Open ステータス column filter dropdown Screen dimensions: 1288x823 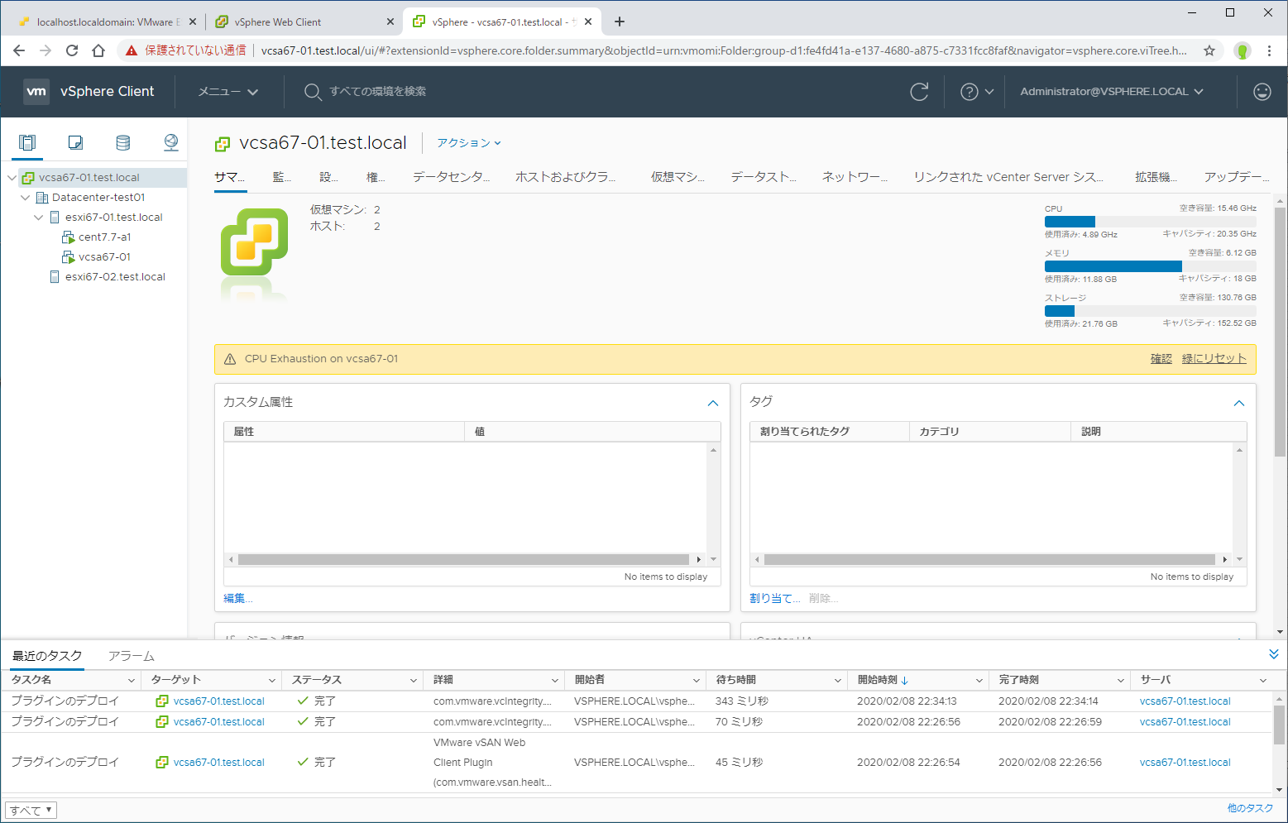(414, 681)
